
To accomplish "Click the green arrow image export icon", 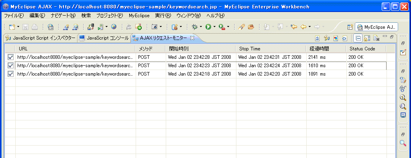I will (x=138, y=27).
